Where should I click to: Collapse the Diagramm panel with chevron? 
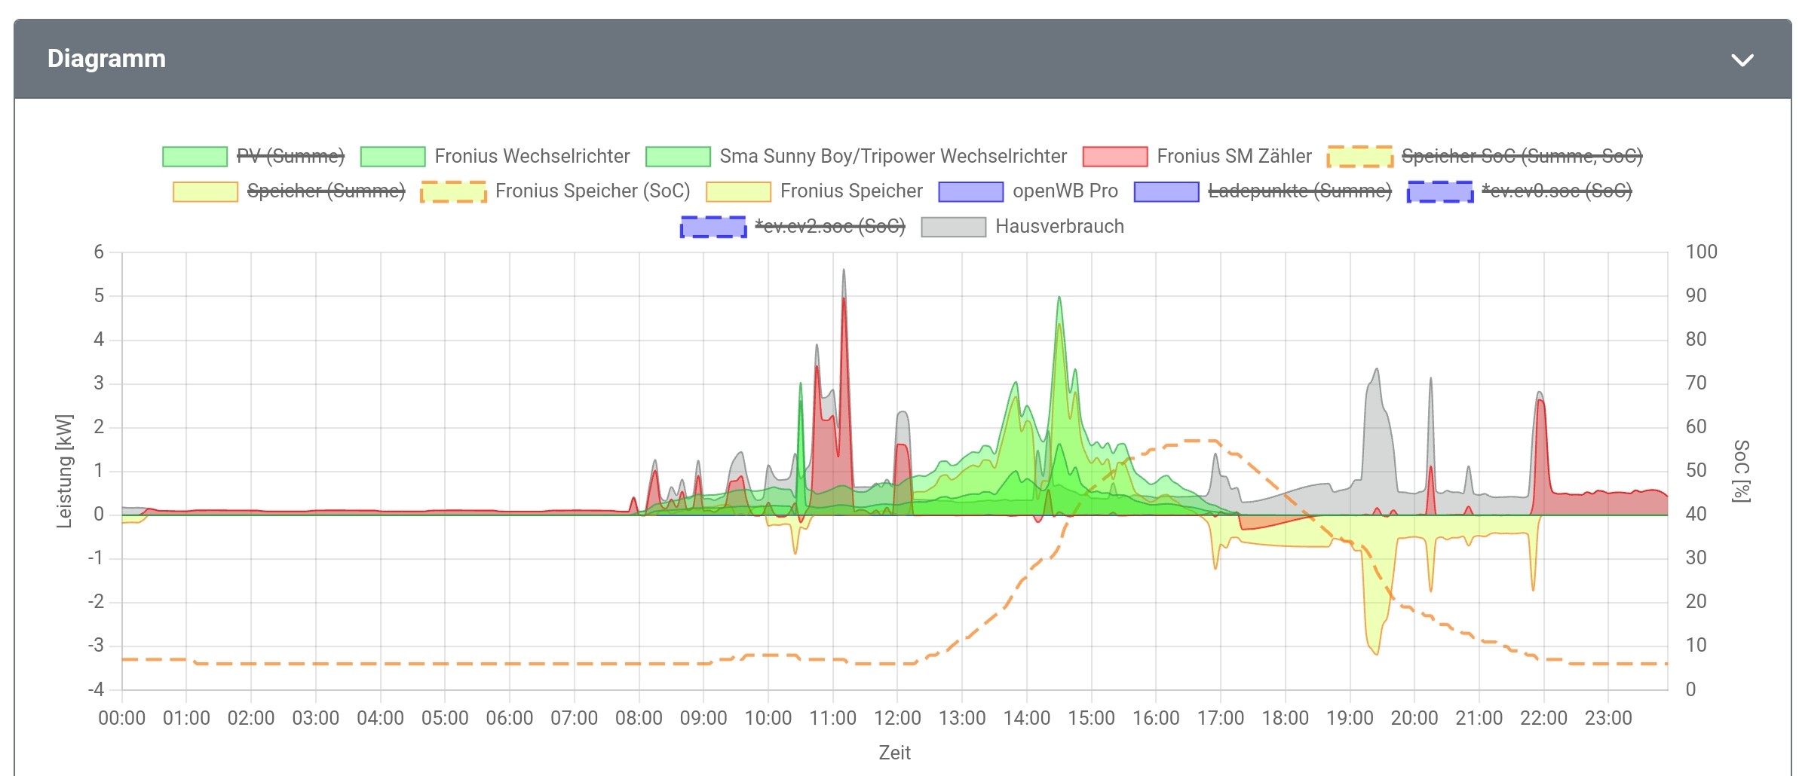pyautogui.click(x=1742, y=60)
